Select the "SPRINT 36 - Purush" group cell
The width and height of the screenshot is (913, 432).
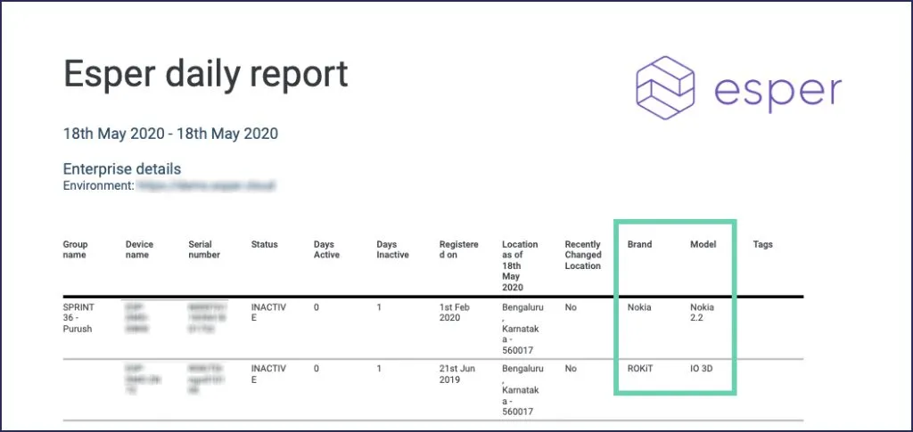[x=78, y=317]
